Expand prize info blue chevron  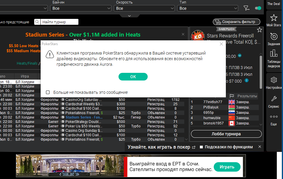pyautogui.click(x=239, y=56)
